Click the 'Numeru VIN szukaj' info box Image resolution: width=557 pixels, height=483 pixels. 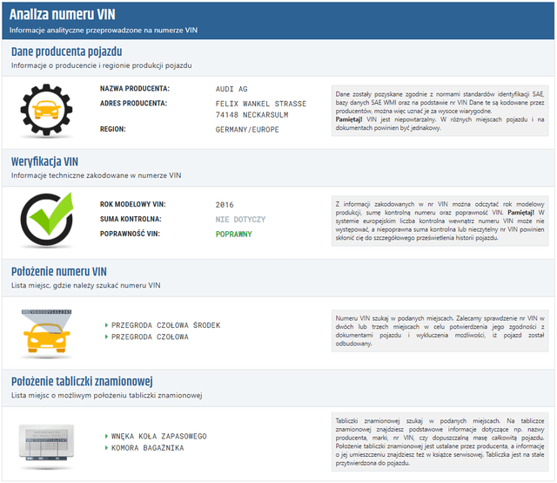[x=440, y=330]
